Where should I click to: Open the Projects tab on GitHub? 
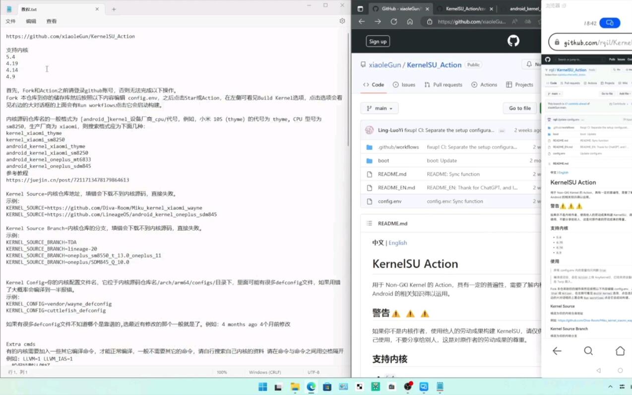click(x=519, y=85)
